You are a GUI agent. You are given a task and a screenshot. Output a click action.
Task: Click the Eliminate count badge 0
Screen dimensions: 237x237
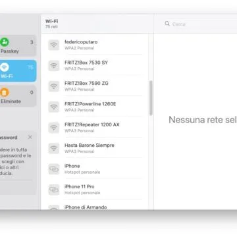(32, 92)
